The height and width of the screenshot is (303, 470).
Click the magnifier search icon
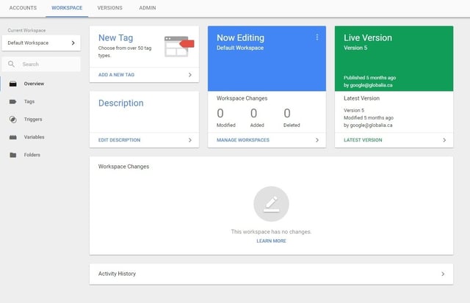click(x=12, y=64)
